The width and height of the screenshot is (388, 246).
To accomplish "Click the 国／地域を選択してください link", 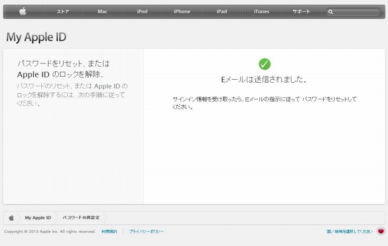I will click(349, 231).
